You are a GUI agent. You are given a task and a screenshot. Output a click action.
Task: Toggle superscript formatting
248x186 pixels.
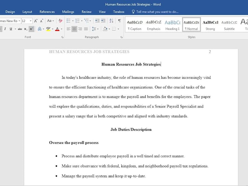(x=31, y=29)
